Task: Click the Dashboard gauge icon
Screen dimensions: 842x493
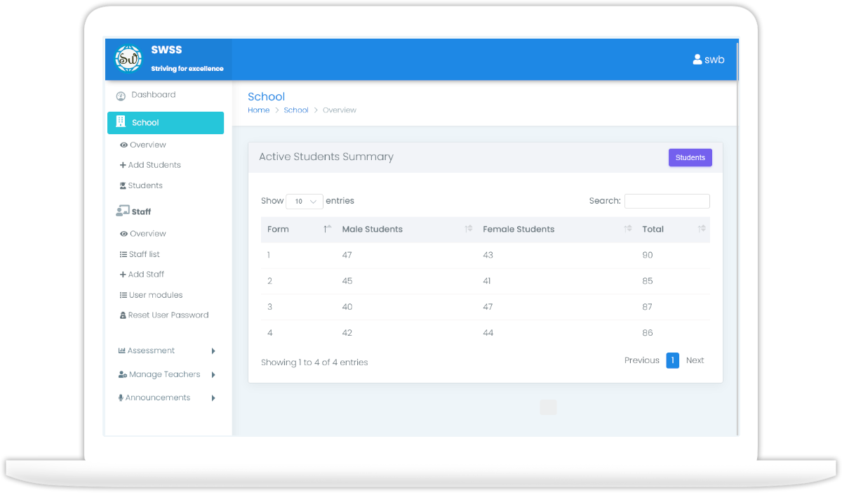Action: (x=121, y=96)
